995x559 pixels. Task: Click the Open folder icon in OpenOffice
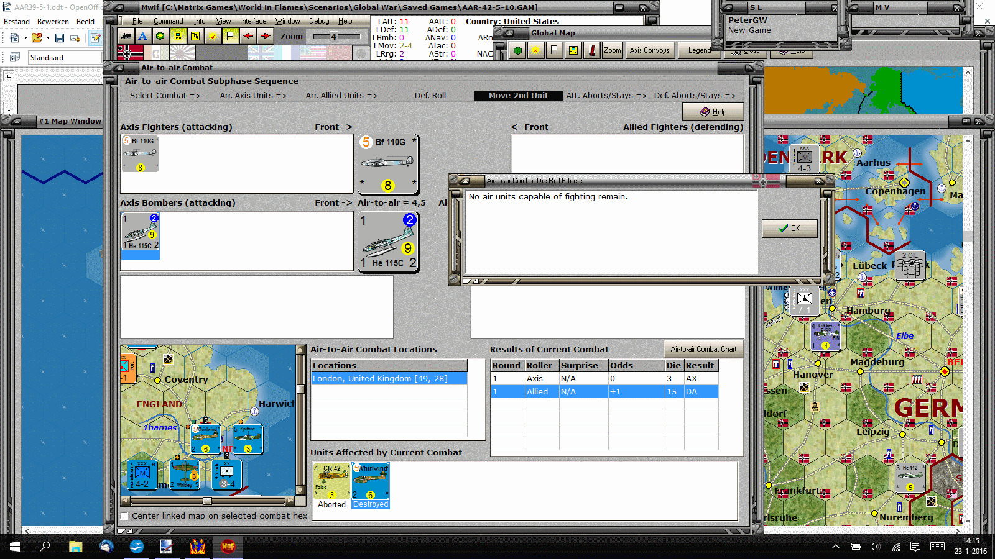37,38
